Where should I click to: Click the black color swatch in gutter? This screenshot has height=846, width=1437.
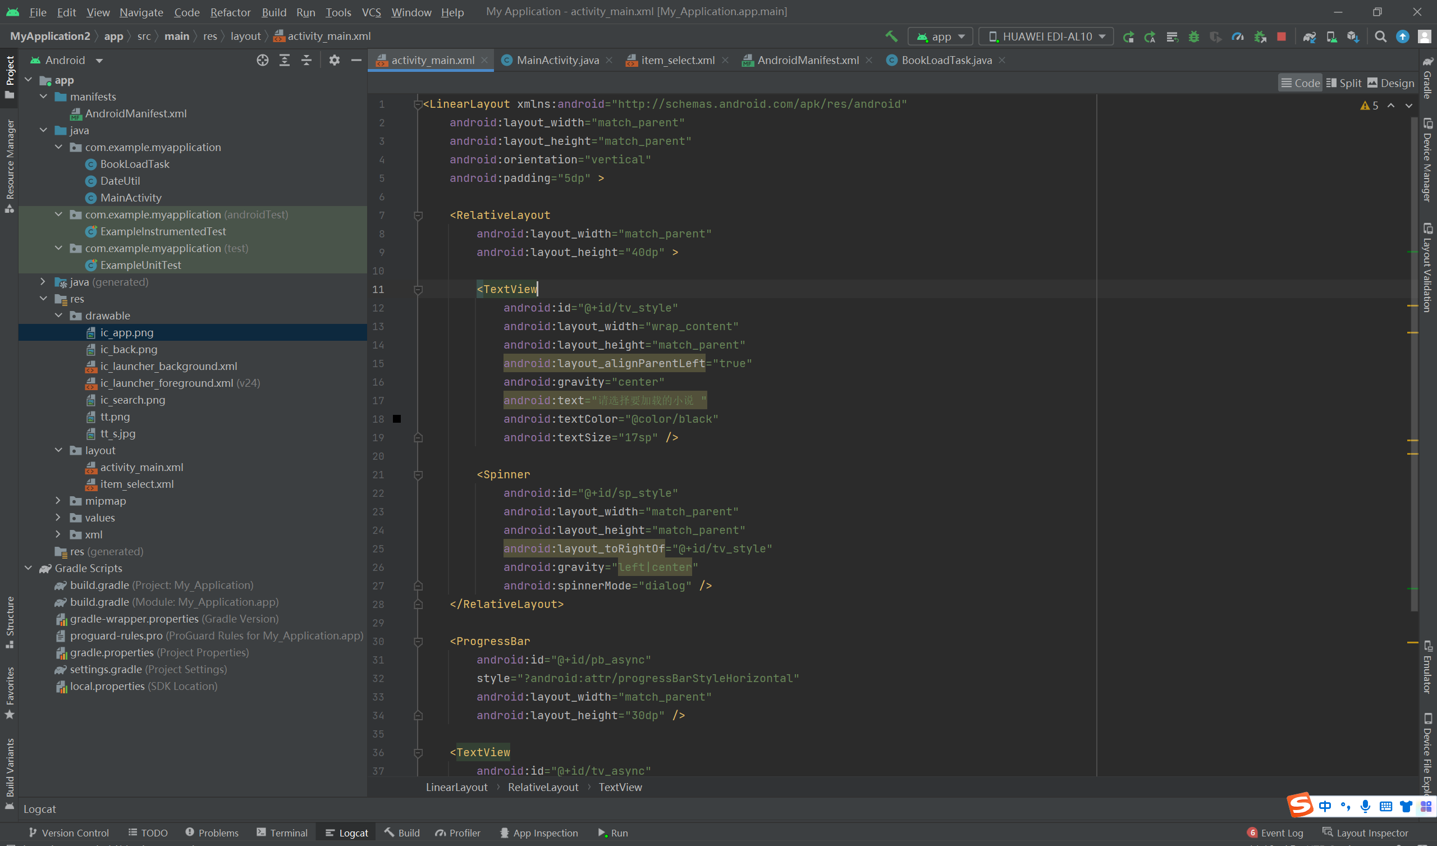pos(397,419)
